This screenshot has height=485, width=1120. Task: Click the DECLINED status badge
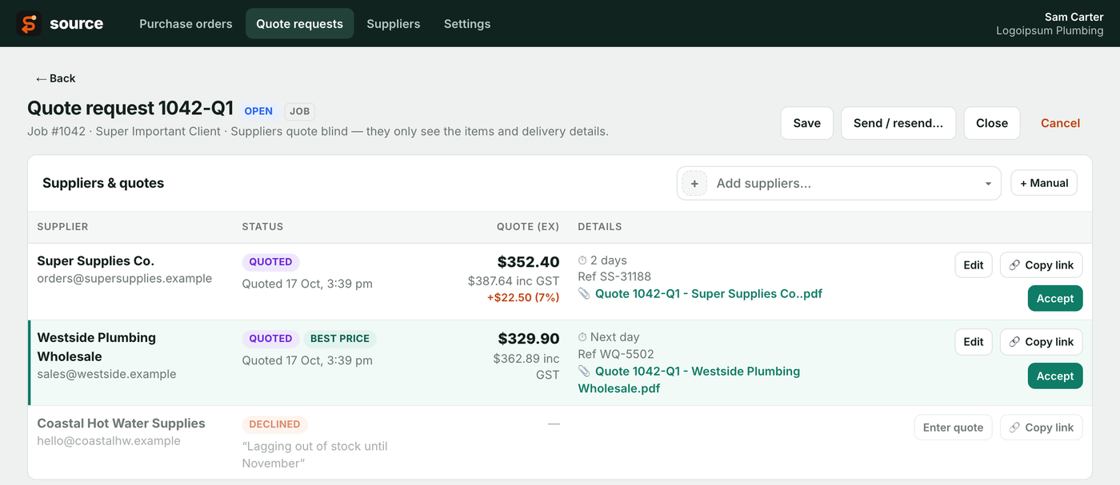pyautogui.click(x=274, y=424)
